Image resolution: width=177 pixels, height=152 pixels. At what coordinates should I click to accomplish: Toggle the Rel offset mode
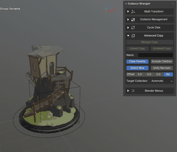pyautogui.click(x=168, y=74)
